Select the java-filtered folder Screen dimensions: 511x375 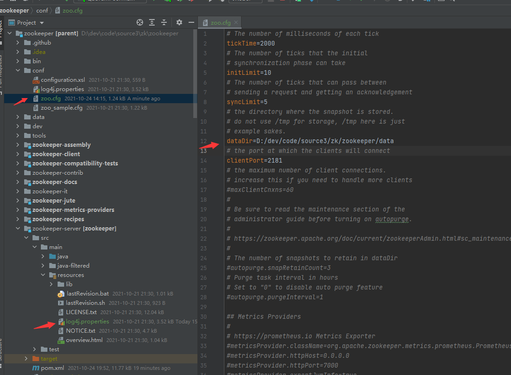73,266
